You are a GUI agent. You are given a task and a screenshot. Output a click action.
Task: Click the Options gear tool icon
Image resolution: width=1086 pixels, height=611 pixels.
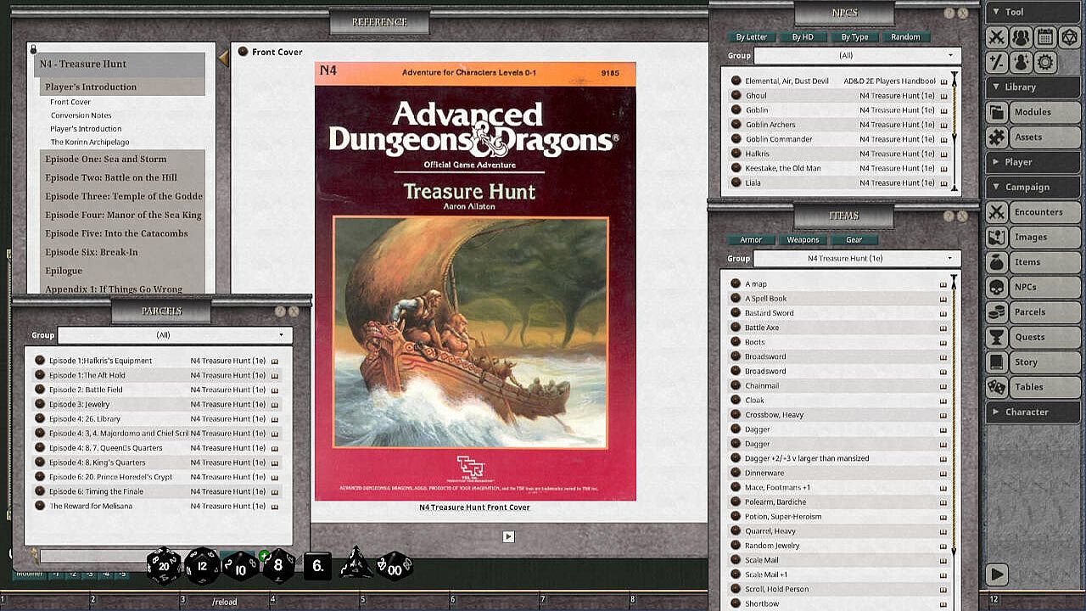pyautogui.click(x=1044, y=62)
